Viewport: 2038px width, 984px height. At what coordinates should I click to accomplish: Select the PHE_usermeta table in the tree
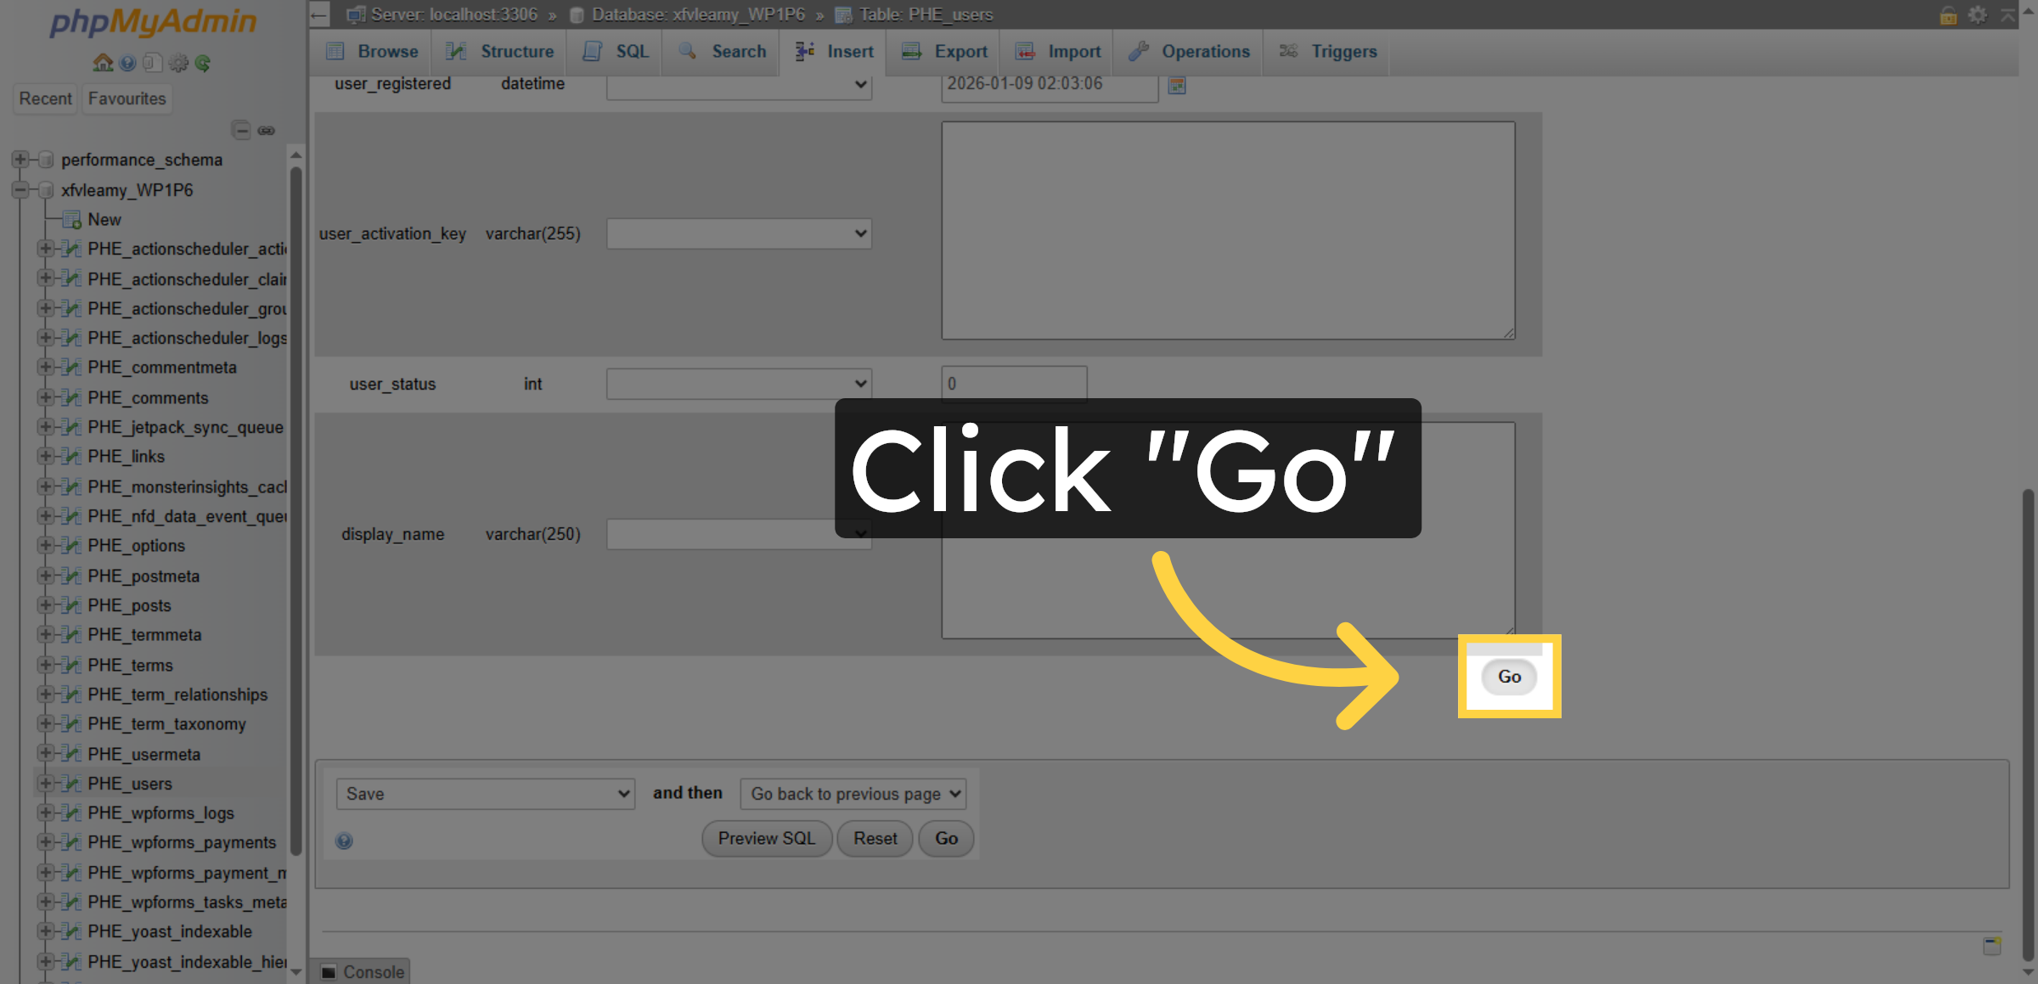coord(144,754)
